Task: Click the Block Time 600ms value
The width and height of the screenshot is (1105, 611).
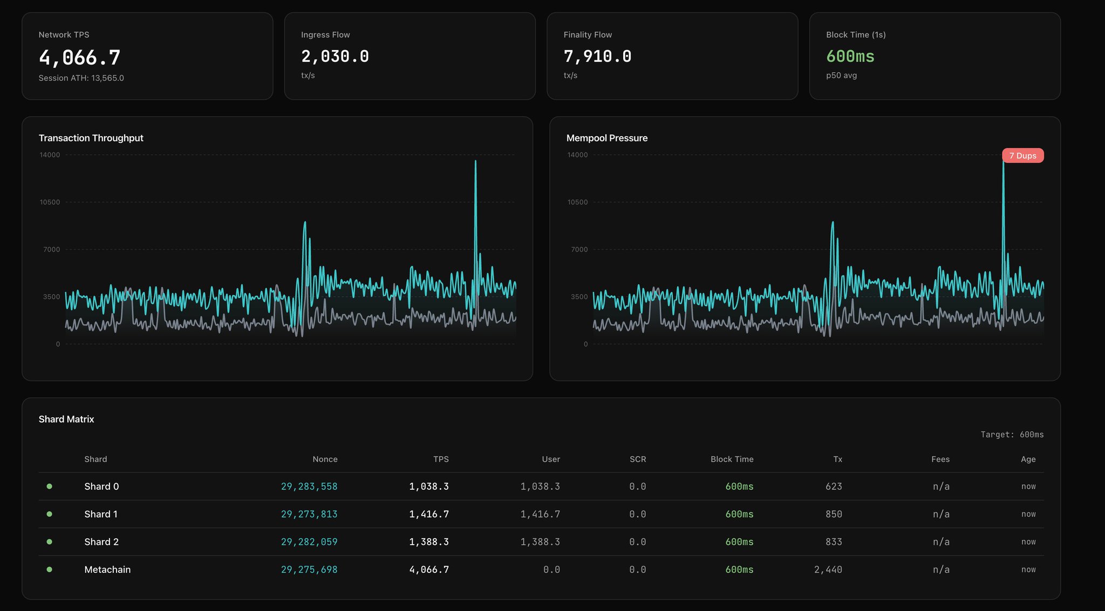Action: [x=850, y=57]
